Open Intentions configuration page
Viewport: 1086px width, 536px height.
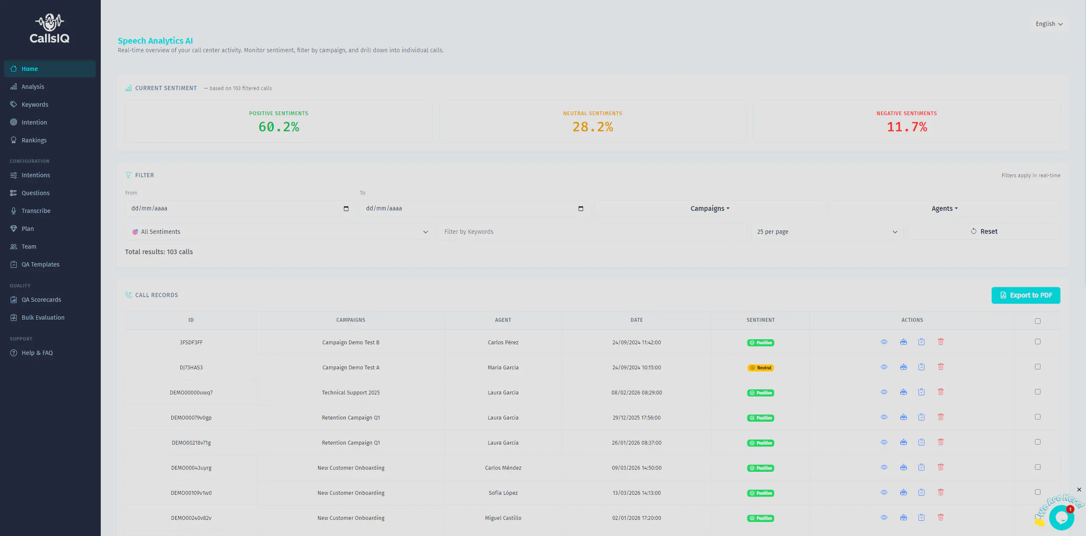point(50,175)
